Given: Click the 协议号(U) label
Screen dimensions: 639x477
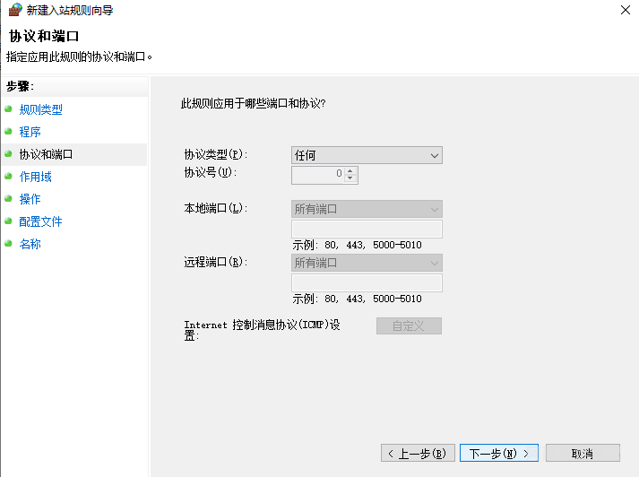Looking at the screenshot, I should (x=211, y=172).
